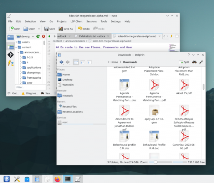Click the Git icon in Kate's left sidebar
Screen dimensions: 214x183
(x=11, y=55)
